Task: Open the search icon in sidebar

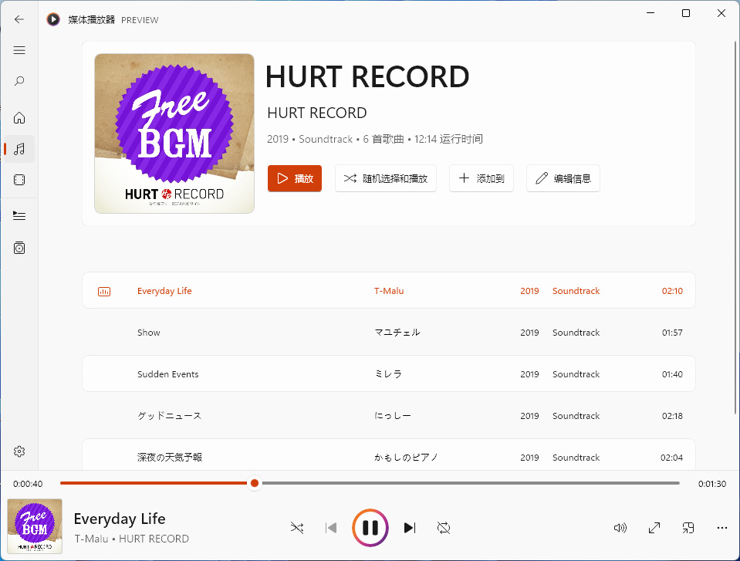Action: point(19,81)
